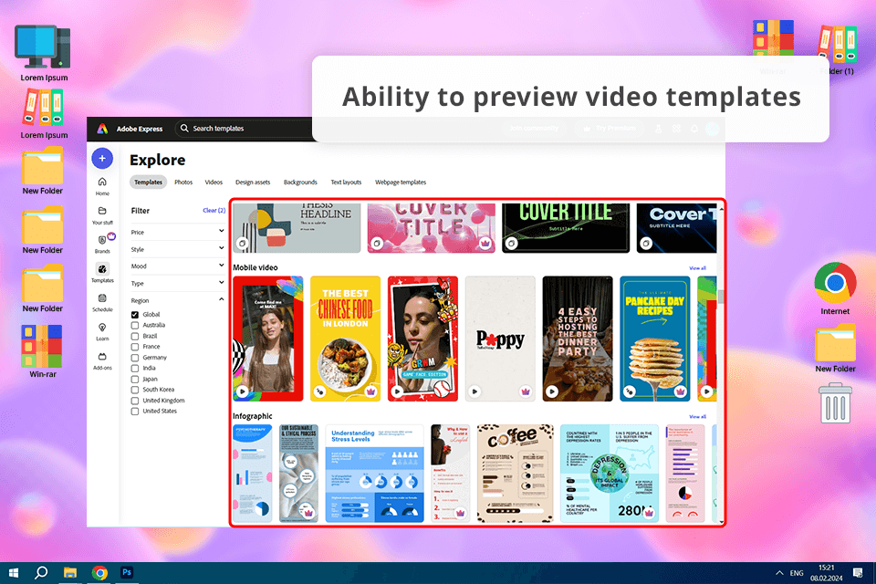This screenshot has width=876, height=584.
Task: Click the ENG language indicator
Action: (797, 573)
